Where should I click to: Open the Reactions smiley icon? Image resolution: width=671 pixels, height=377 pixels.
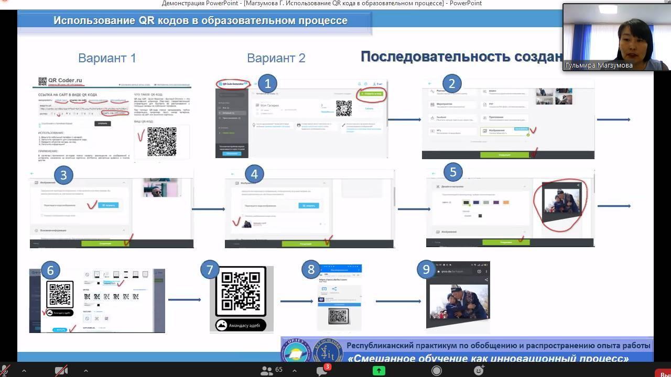[479, 371]
